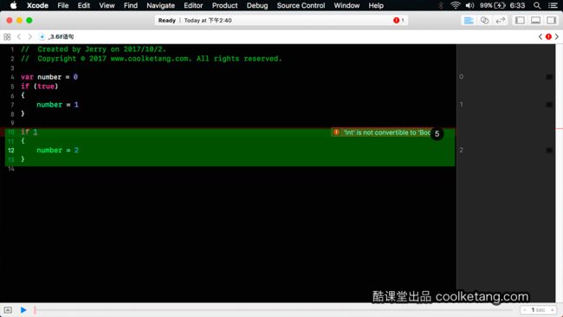Click the battery status indicator

492,5
